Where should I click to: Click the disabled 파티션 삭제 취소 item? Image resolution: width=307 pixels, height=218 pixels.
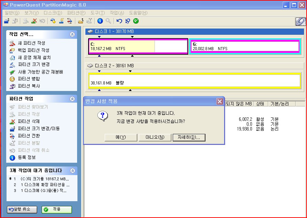(34, 150)
